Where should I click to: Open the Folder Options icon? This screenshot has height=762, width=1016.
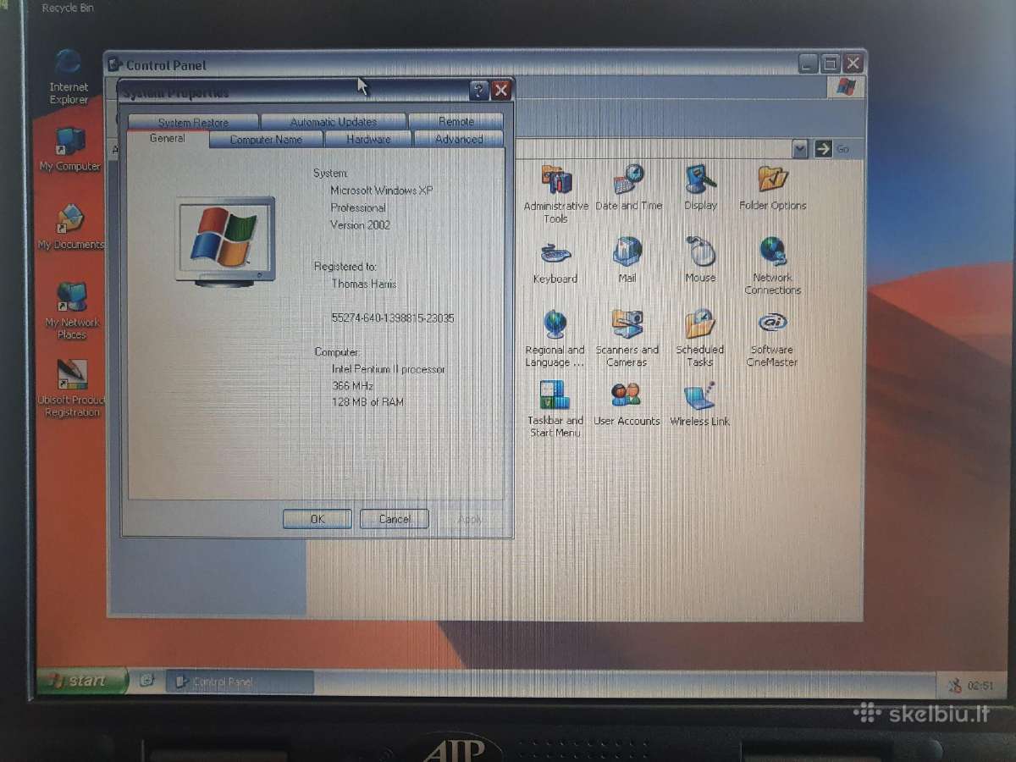[x=772, y=188]
